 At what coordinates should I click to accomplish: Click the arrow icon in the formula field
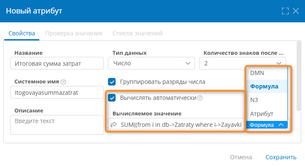114,125
